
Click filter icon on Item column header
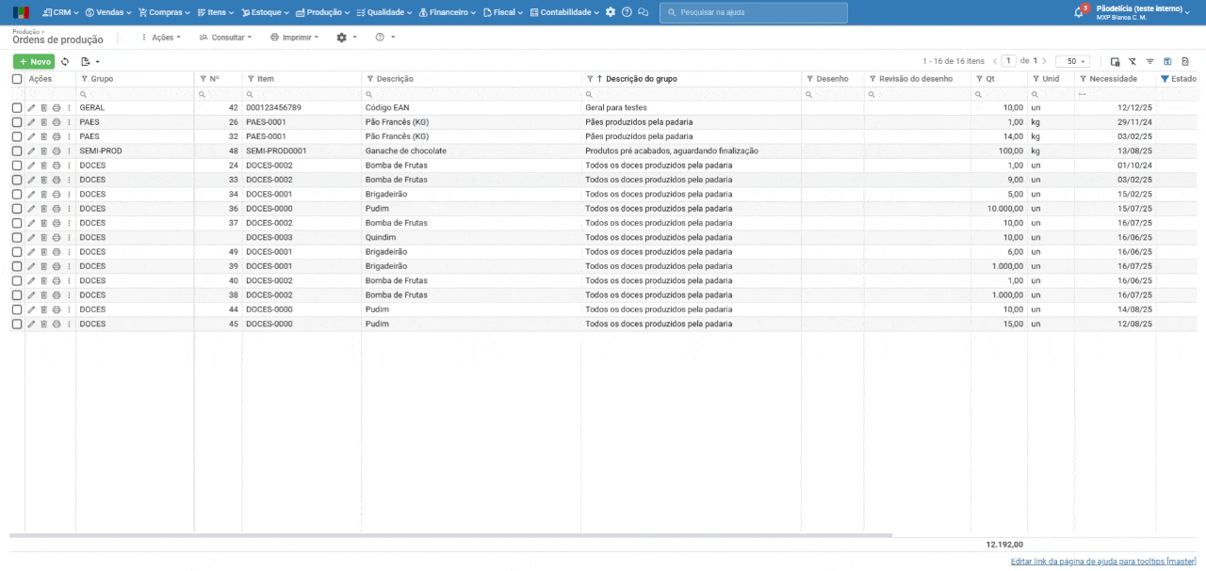pyautogui.click(x=251, y=79)
